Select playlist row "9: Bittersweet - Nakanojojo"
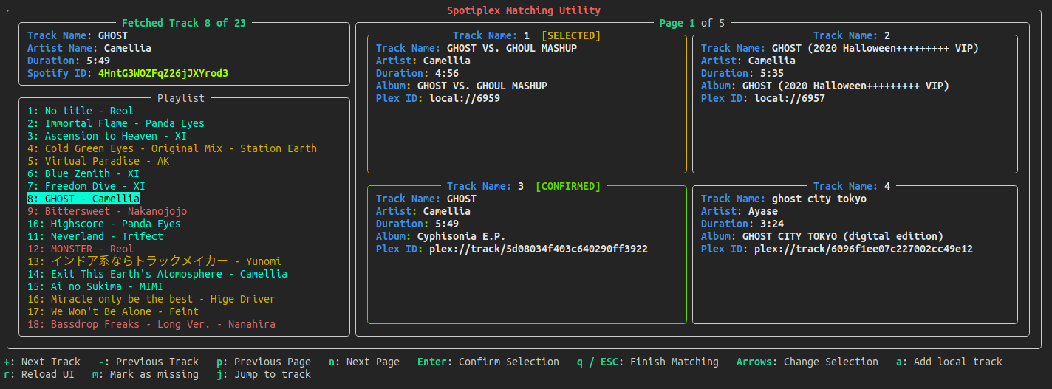 pyautogui.click(x=107, y=211)
